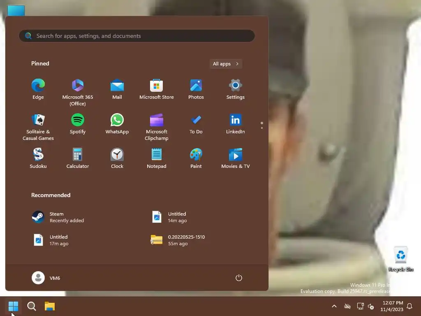Open Microsoft Store

(157, 89)
